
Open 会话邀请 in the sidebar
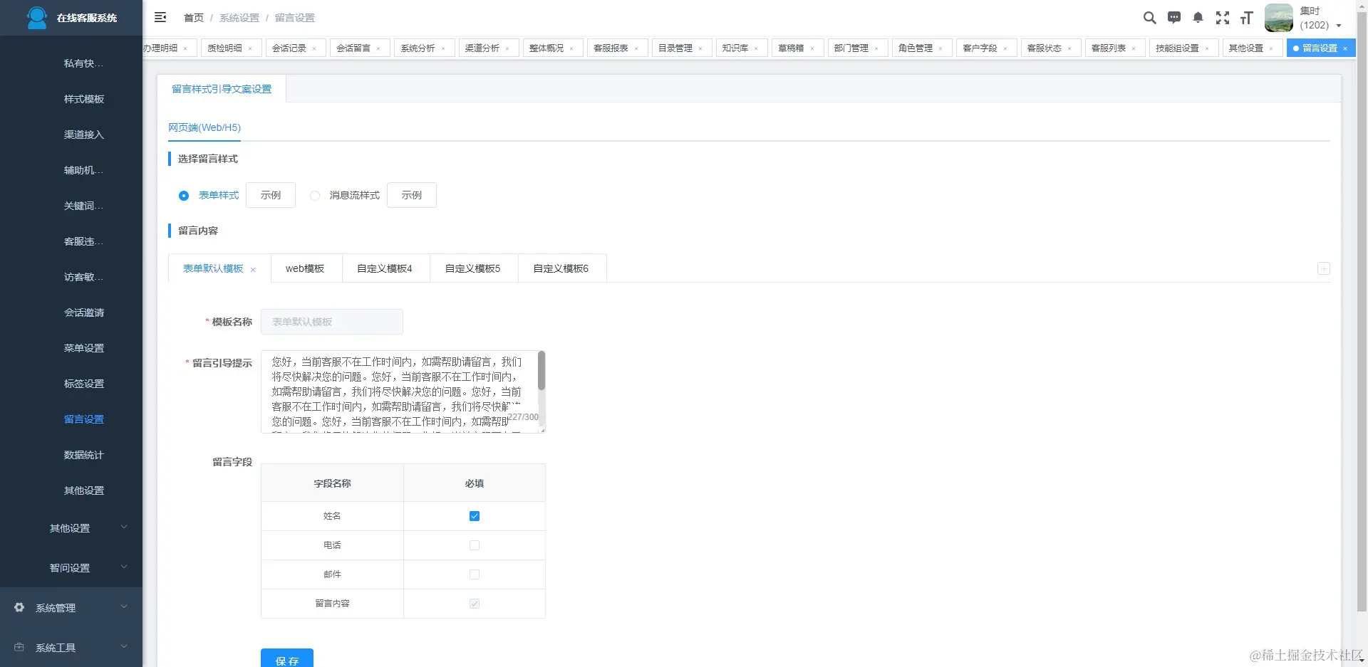(x=84, y=313)
